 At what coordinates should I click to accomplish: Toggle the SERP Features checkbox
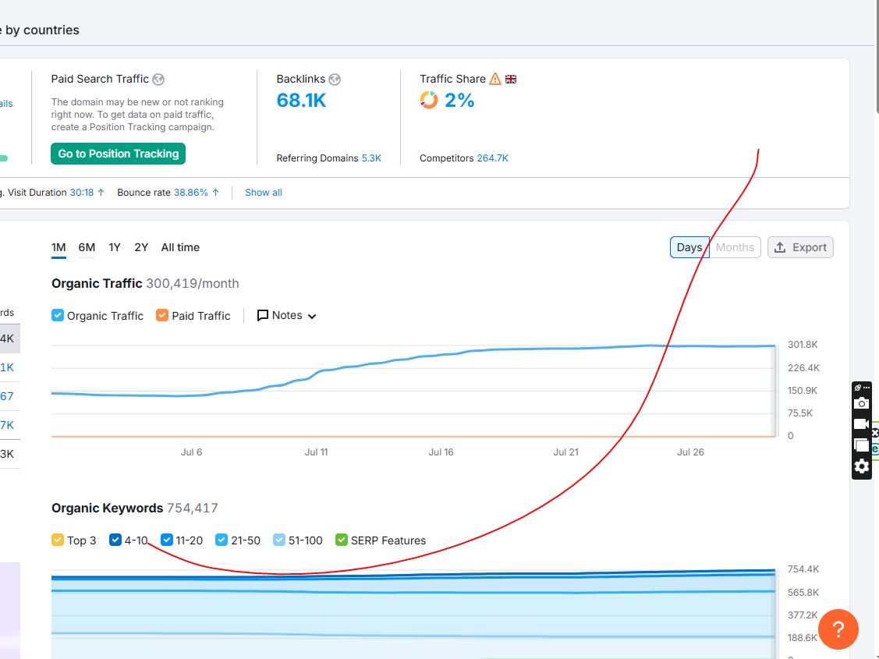tap(342, 540)
